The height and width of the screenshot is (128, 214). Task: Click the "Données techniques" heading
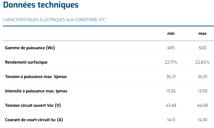[x=41, y=5]
